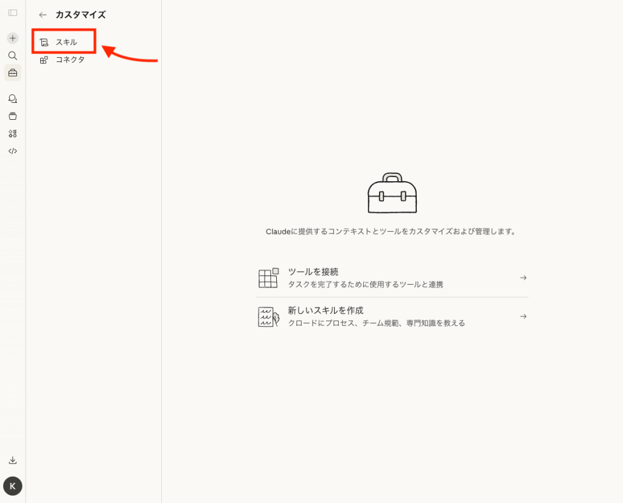Click the grid icon beside ツールを接続
Image resolution: width=623 pixels, height=503 pixels.
[268, 278]
